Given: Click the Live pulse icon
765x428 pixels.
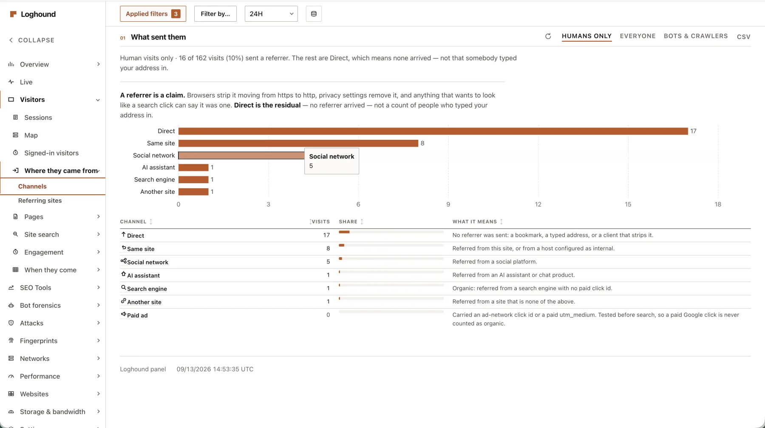Looking at the screenshot, I should (11, 82).
